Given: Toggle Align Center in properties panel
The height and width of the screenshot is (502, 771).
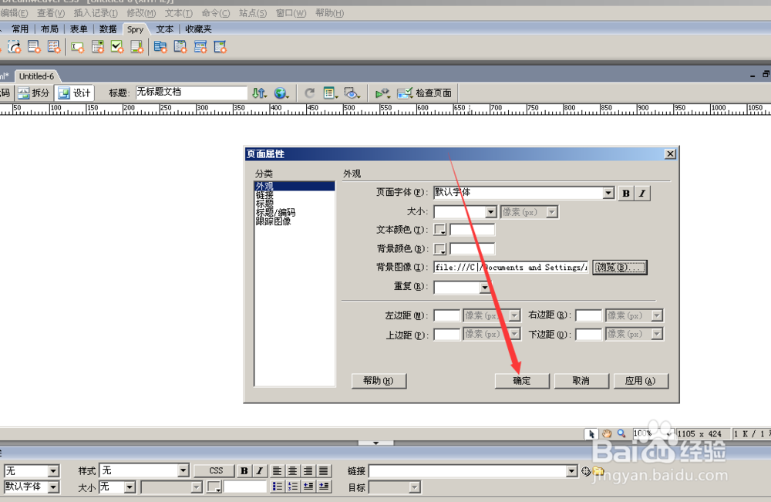Looking at the screenshot, I should (292, 470).
